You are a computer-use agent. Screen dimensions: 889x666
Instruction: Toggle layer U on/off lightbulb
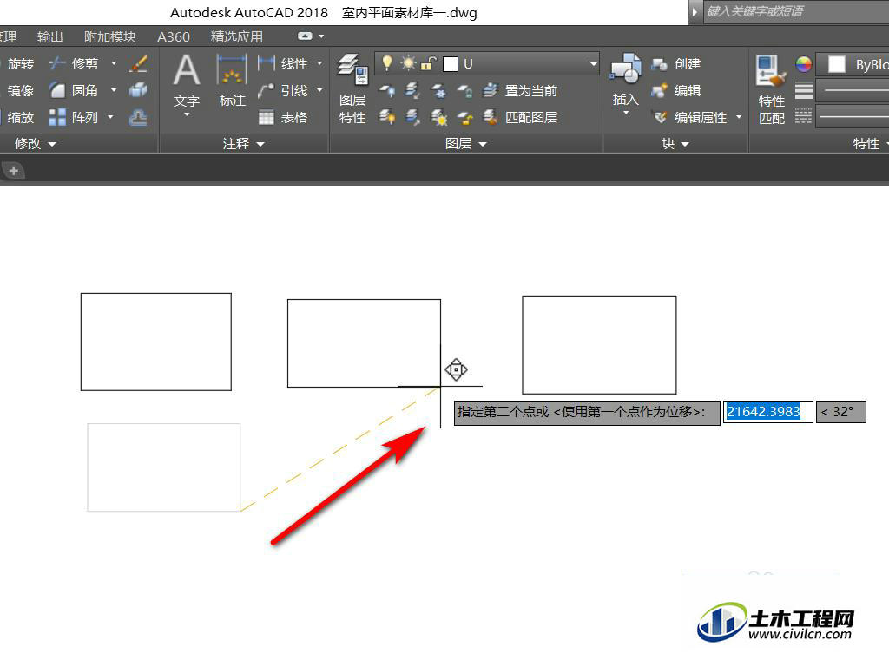(x=387, y=62)
